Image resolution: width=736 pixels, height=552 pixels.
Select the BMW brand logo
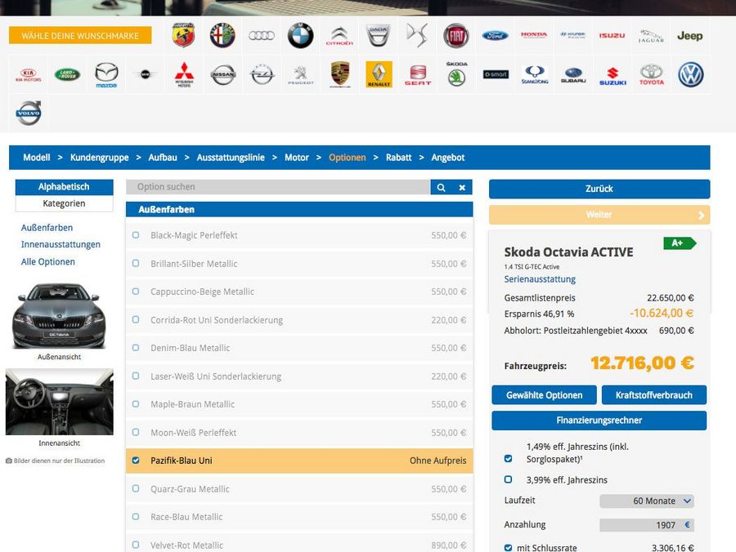click(x=300, y=35)
